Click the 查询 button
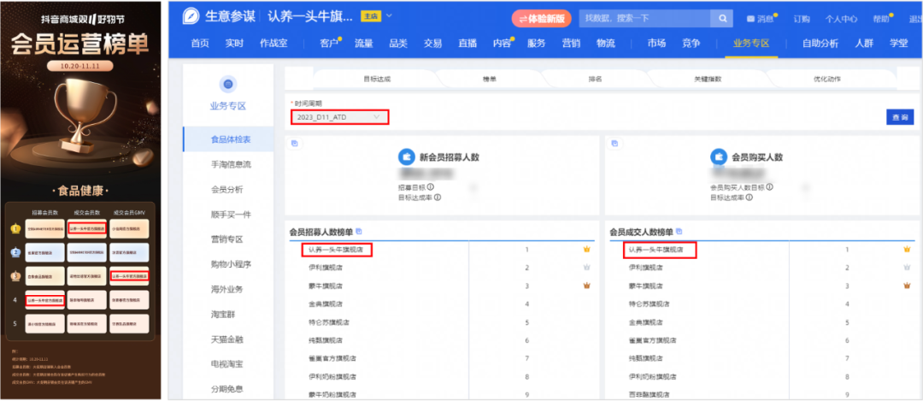Viewport: 923px width, 401px height. click(899, 117)
